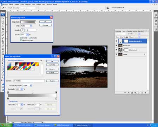This screenshot has height=127, width=158.
Task: Click the lock all padlock icon
Action: point(127,37)
